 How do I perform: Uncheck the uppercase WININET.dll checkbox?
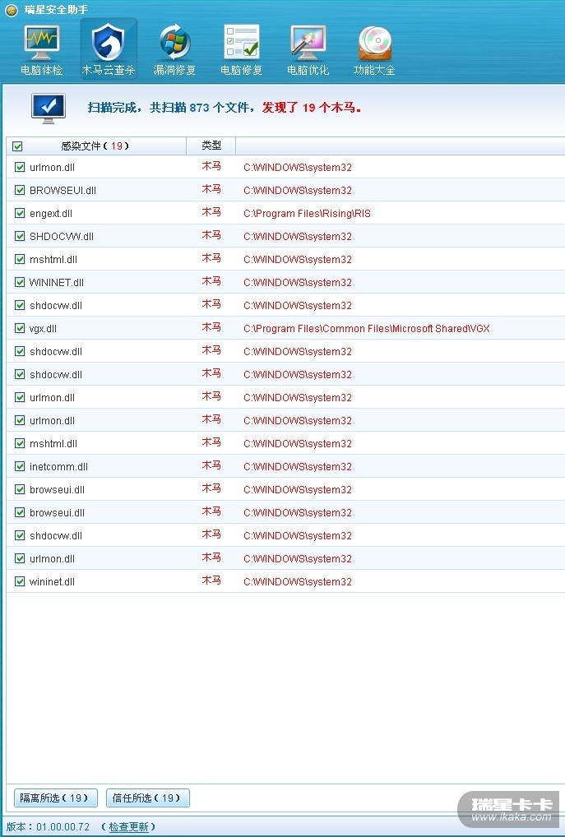[x=20, y=282]
